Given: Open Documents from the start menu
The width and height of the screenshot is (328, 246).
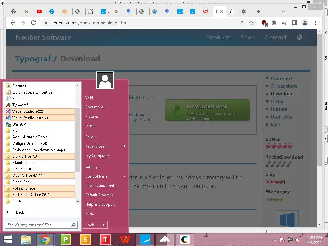Looking at the screenshot, I should coord(105,107).
